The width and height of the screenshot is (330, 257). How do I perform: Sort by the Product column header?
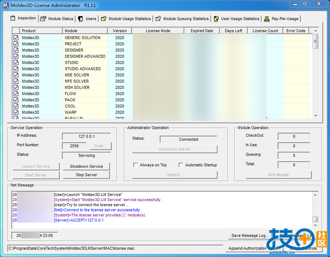[x=41, y=31]
